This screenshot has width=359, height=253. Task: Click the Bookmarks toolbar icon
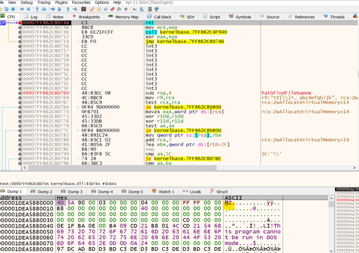click(x=112, y=9)
